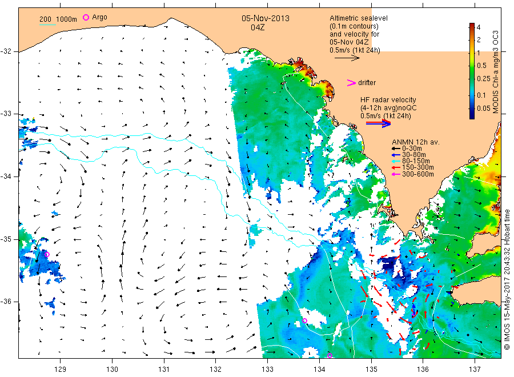Click the '80-150m' depth label
This screenshot has height=377, width=514.
416,161
